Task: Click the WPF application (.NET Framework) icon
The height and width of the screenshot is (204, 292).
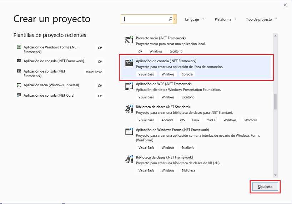Action: coord(129,86)
